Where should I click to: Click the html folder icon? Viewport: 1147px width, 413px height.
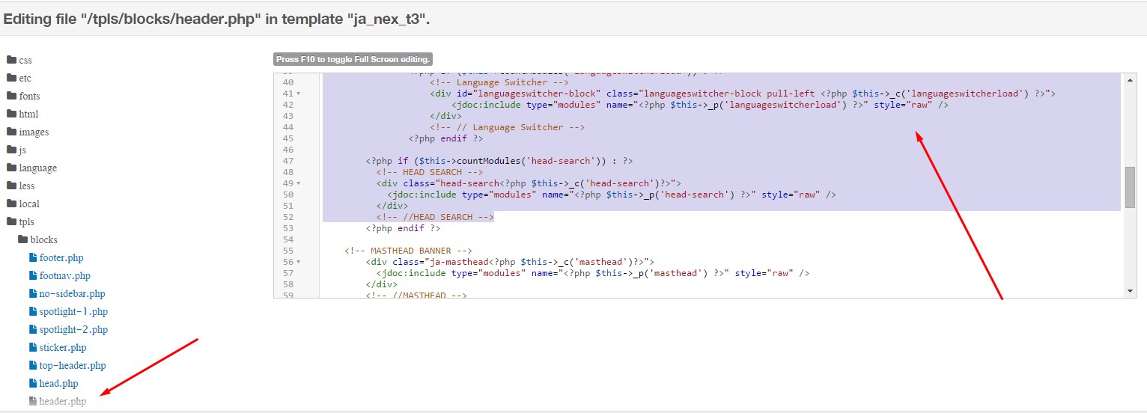click(11, 114)
